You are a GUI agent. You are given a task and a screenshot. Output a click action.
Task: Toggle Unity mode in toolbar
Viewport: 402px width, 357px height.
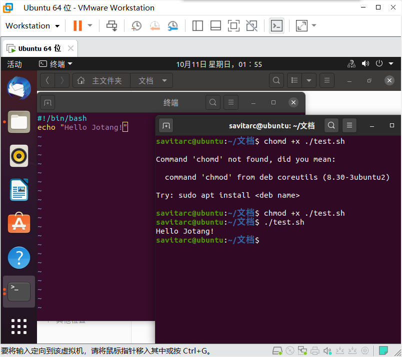point(252,25)
